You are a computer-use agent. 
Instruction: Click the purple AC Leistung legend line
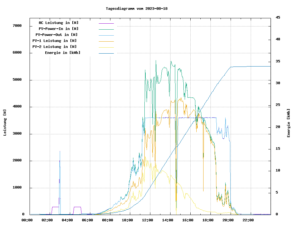[x=106, y=23]
